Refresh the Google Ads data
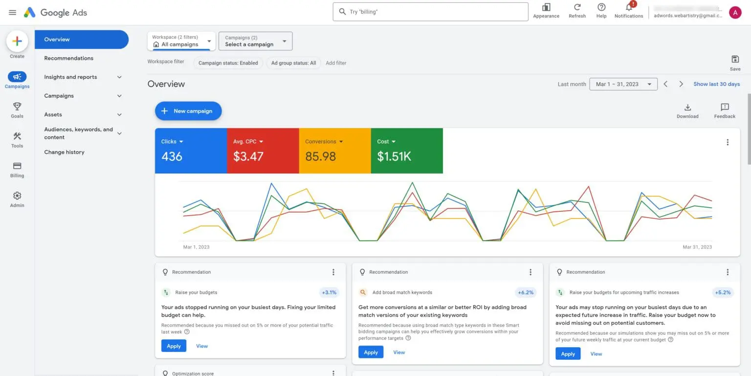The image size is (751, 376). 577,11
